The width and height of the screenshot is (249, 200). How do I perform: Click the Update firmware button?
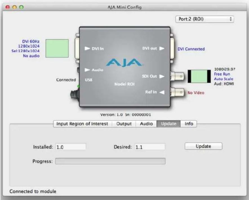click(x=203, y=146)
